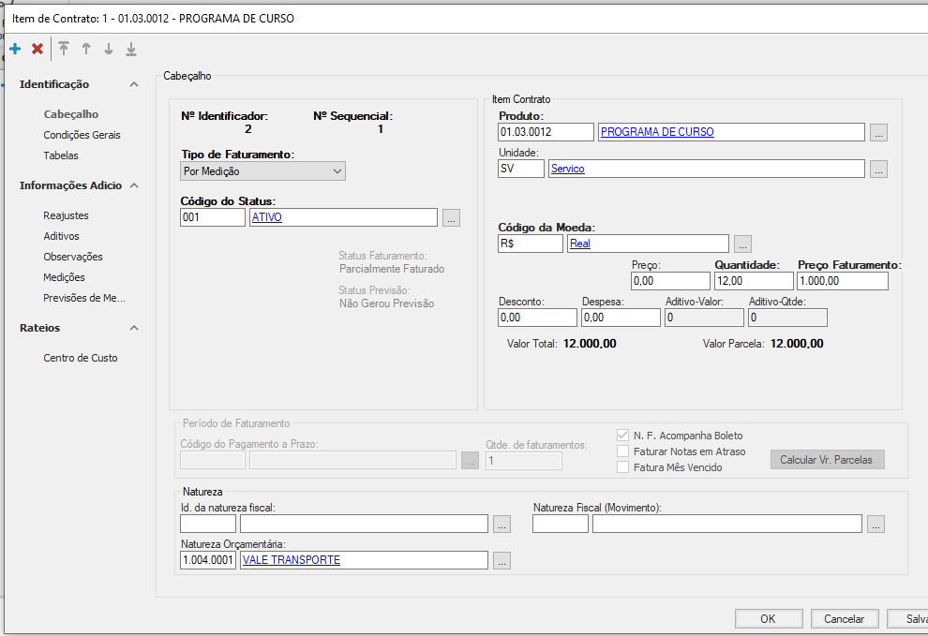Viewport: 928px width, 636px height.
Task: Click the blue plus add record icon
Action: pyautogui.click(x=15, y=49)
